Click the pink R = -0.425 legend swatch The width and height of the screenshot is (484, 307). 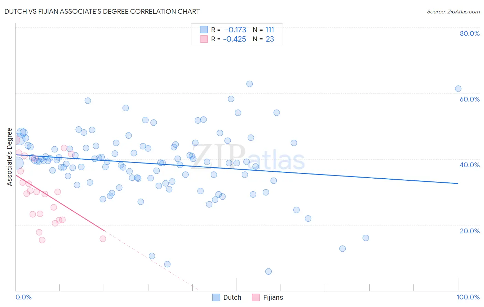tap(204, 39)
